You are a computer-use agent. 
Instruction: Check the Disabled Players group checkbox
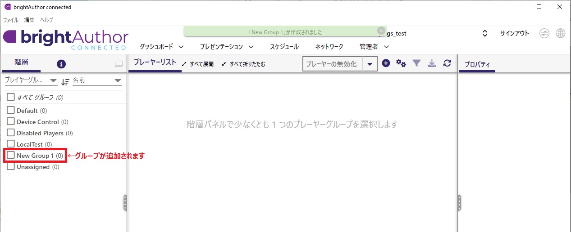click(11, 133)
